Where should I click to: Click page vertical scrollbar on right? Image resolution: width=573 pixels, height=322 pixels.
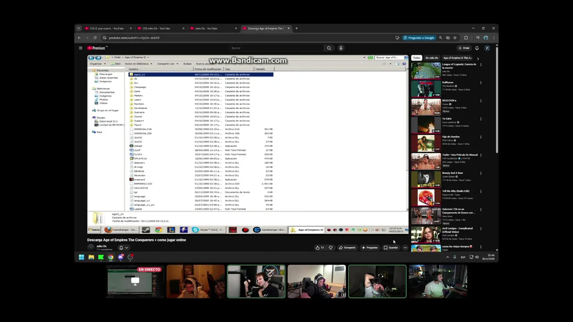pos(496,99)
